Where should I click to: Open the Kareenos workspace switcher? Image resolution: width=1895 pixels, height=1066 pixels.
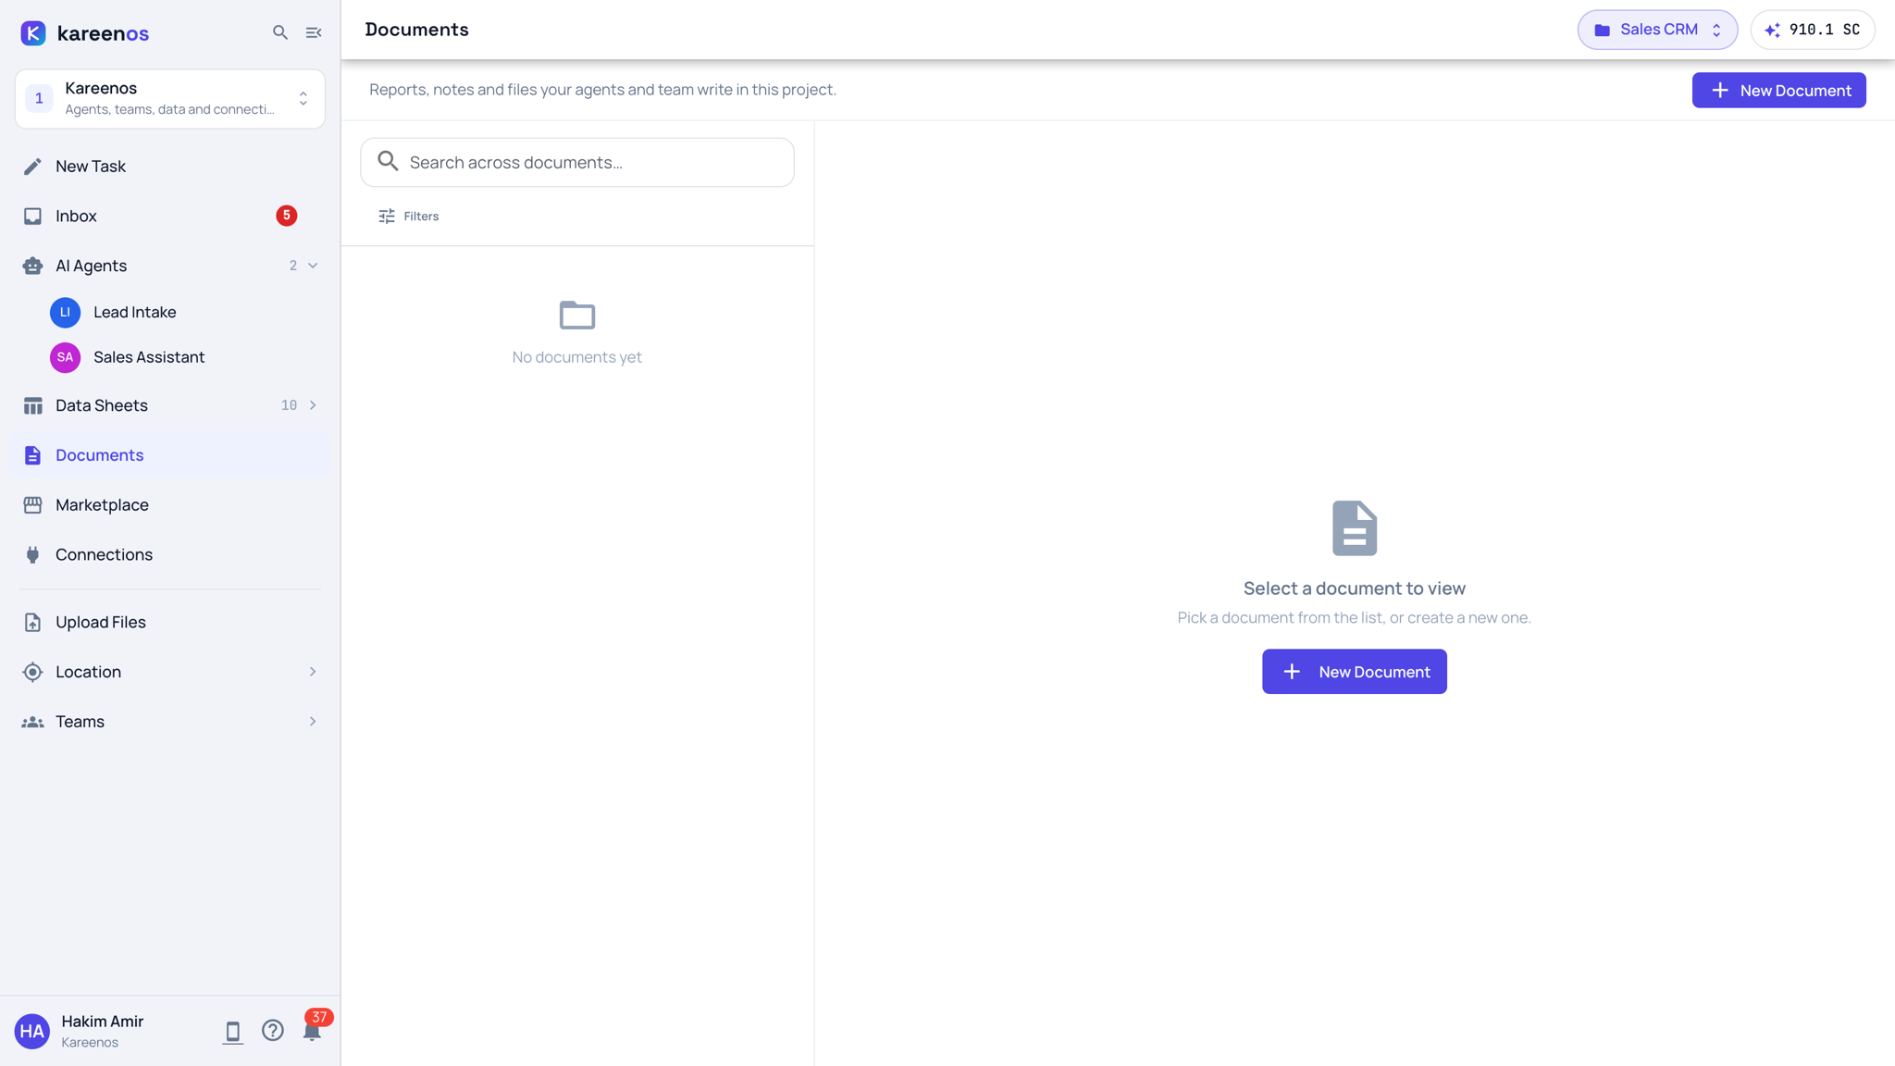click(170, 98)
